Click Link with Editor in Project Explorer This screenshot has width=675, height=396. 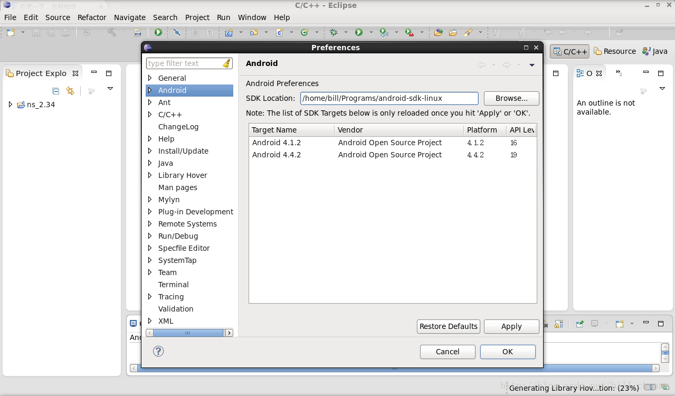(70, 91)
